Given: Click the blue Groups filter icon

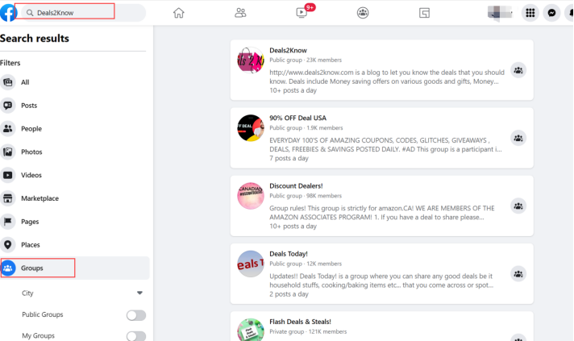Looking at the screenshot, I should click(8, 268).
